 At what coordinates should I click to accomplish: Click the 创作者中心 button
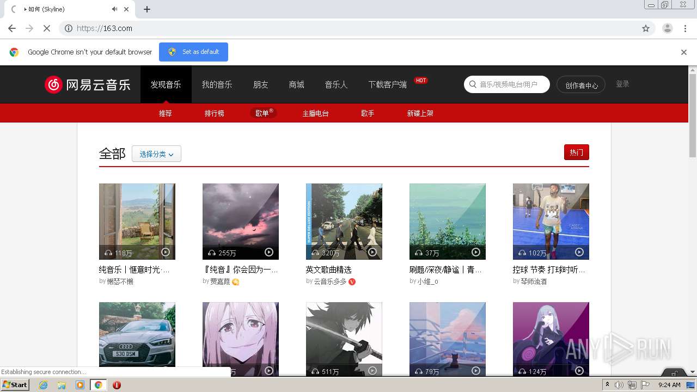pyautogui.click(x=581, y=85)
